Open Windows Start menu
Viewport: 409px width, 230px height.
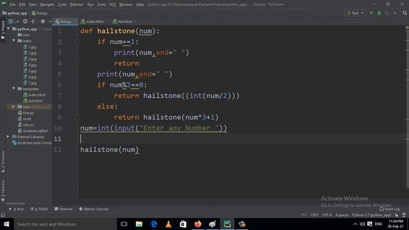(6, 224)
